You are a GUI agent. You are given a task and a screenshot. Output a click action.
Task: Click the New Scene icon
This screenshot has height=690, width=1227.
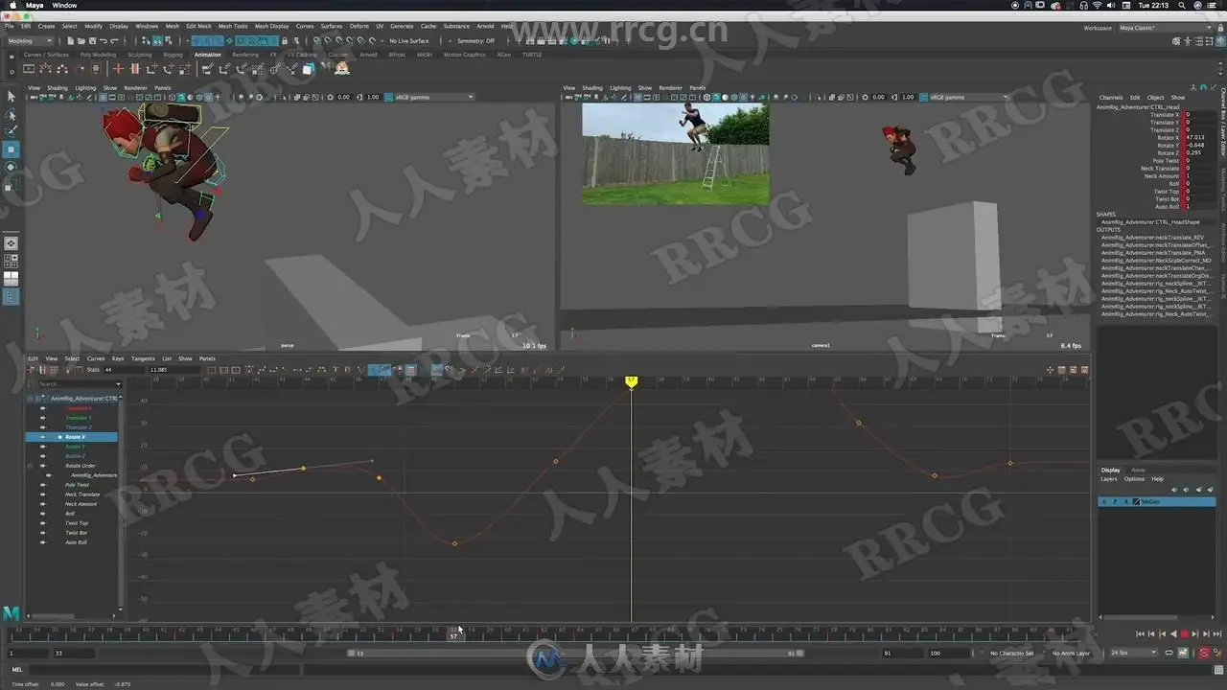coord(70,41)
